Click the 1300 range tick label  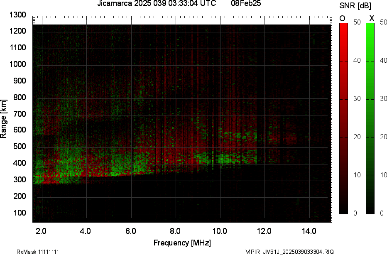coord(18,15)
